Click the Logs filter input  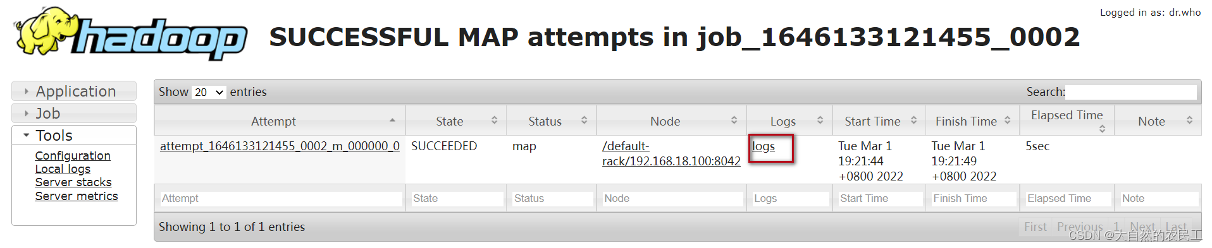tap(790, 198)
